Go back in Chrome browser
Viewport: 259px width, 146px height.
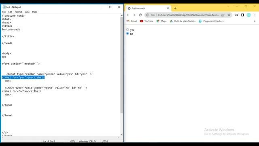[x=128, y=15]
